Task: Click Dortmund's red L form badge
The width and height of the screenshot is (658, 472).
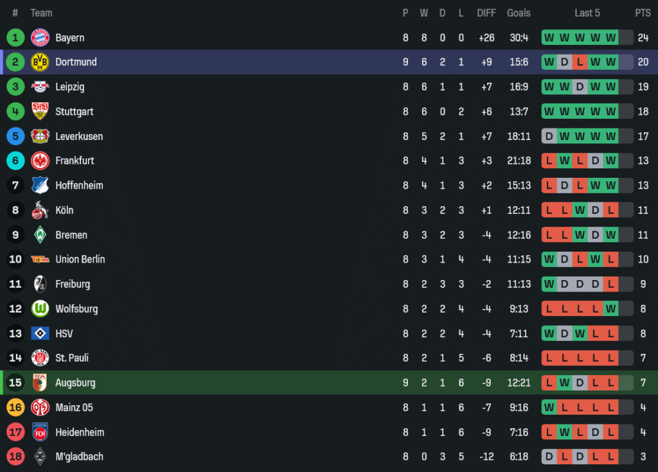Action: tap(580, 62)
